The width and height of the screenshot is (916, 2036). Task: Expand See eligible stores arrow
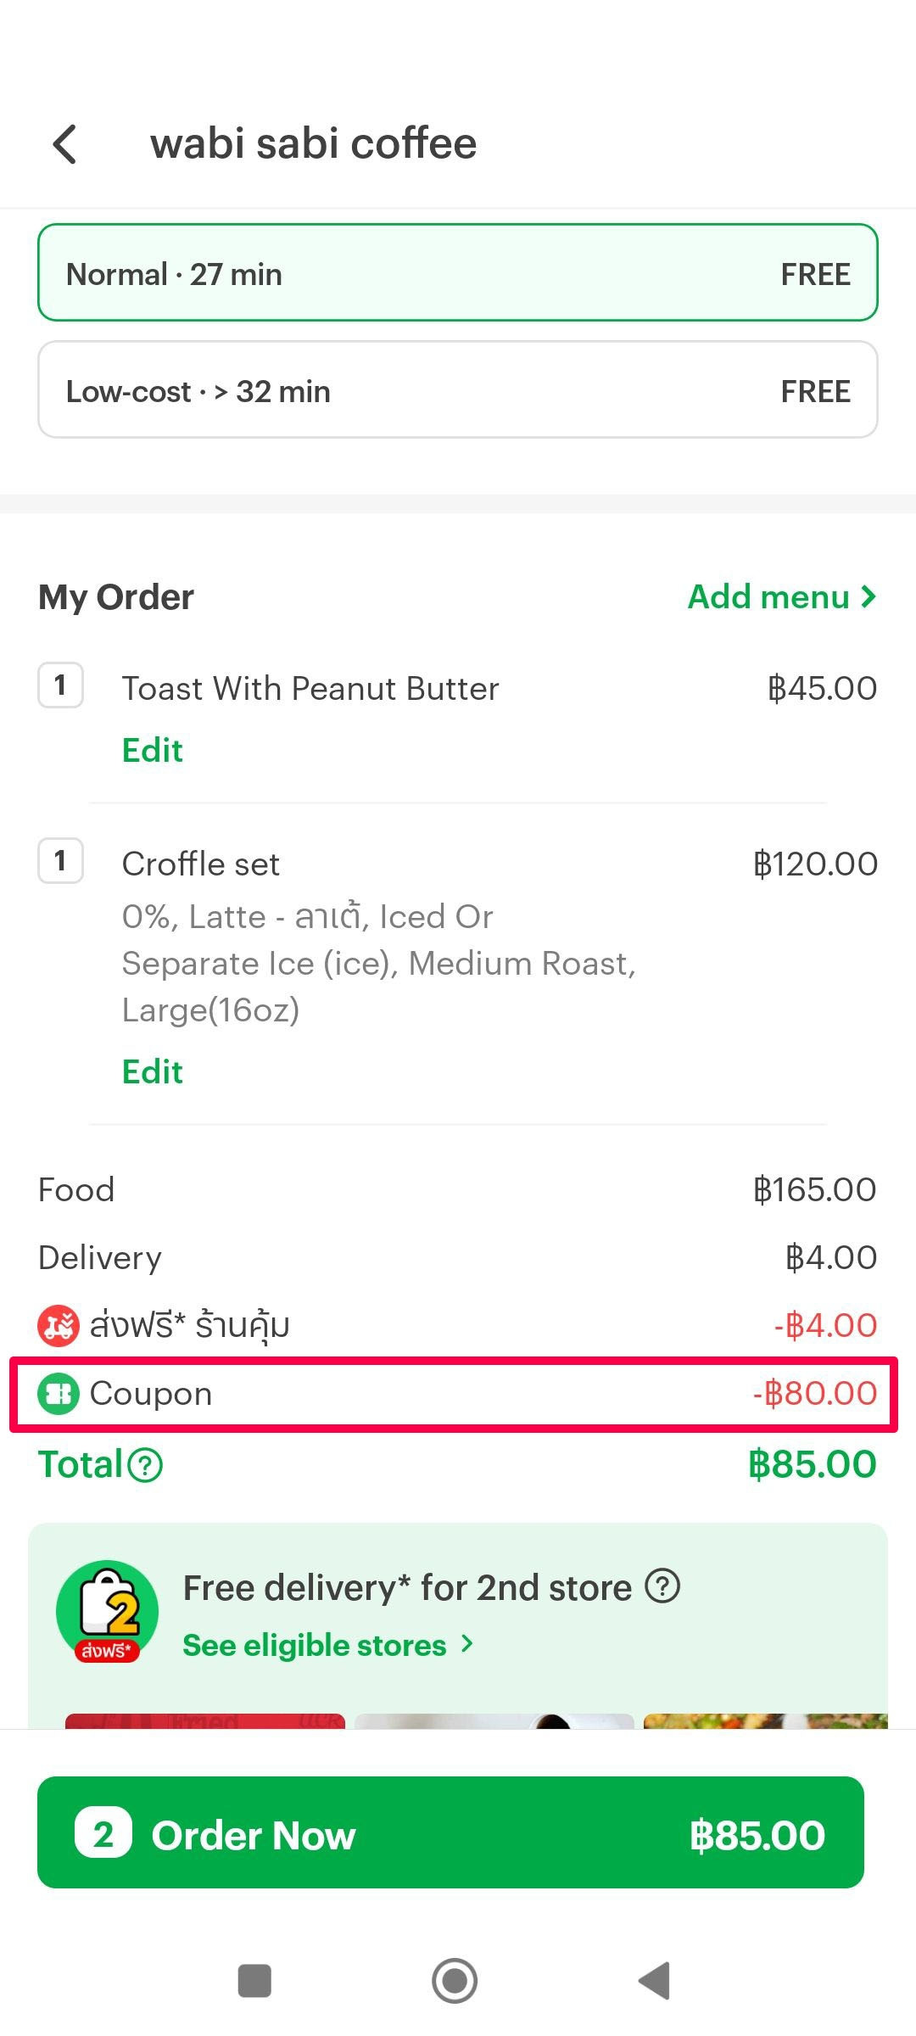point(466,1645)
